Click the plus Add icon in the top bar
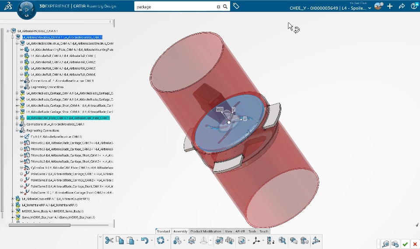The width and height of the screenshot is (420, 249). [390, 6]
